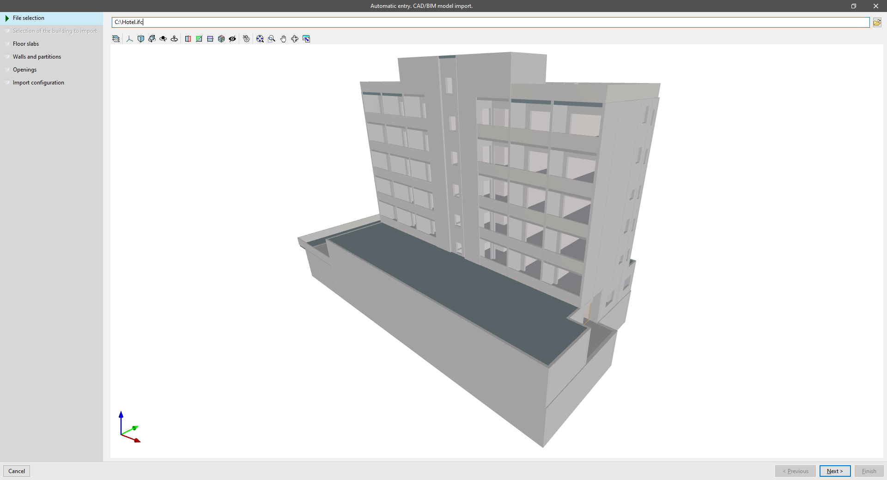Click the coordinate axes icon
Screen dimensions: 887x480
click(x=129, y=39)
